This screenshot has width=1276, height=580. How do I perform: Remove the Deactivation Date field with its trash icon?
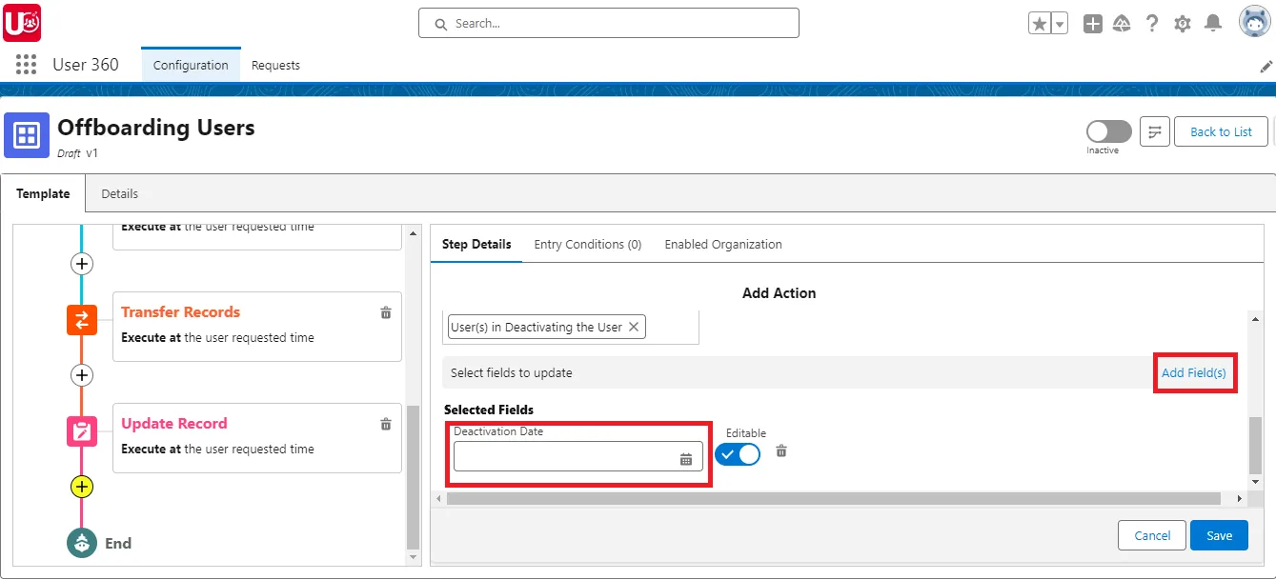coord(780,452)
